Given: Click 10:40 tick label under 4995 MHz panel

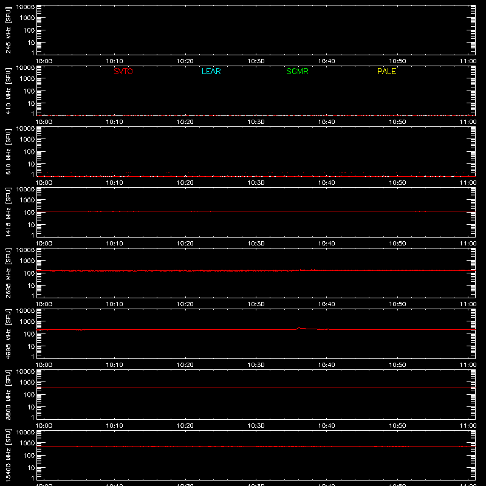Looking at the screenshot, I should [x=327, y=365].
